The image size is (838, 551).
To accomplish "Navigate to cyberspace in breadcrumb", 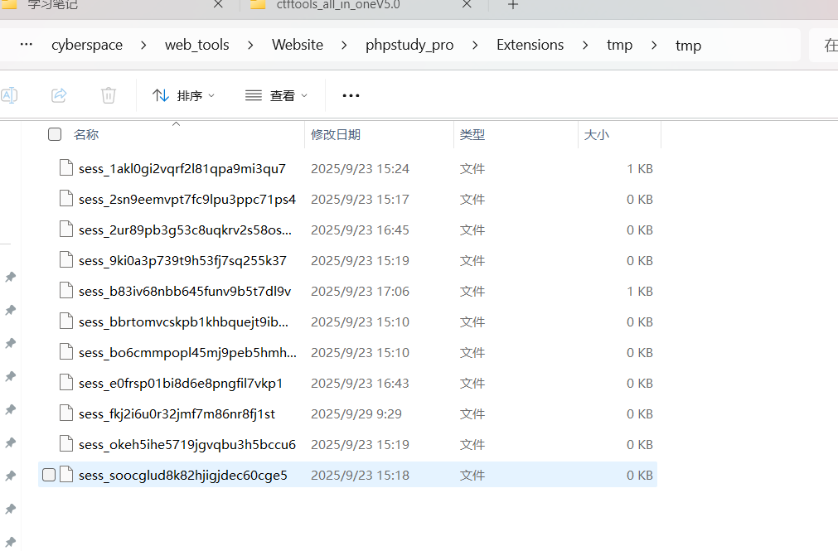I will point(87,45).
